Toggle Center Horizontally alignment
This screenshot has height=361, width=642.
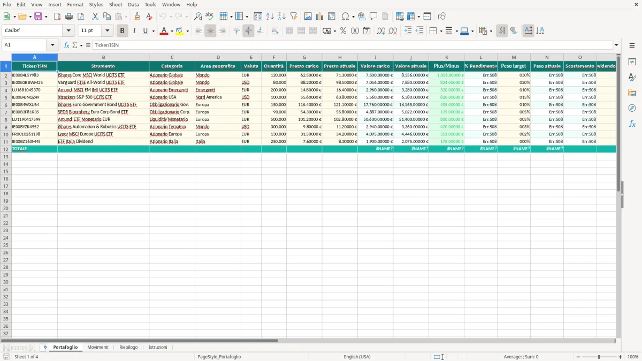coord(210,31)
